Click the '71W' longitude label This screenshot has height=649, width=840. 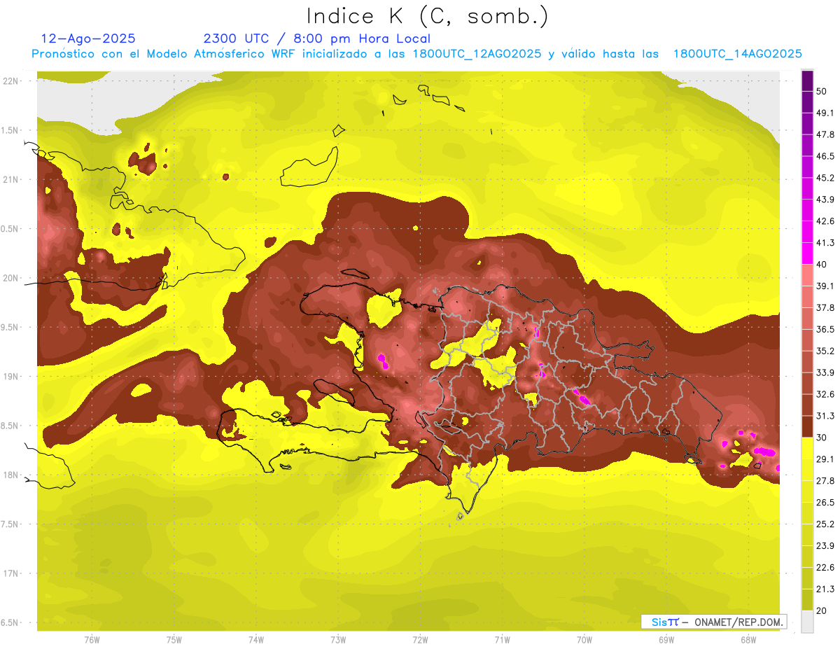coord(502,640)
